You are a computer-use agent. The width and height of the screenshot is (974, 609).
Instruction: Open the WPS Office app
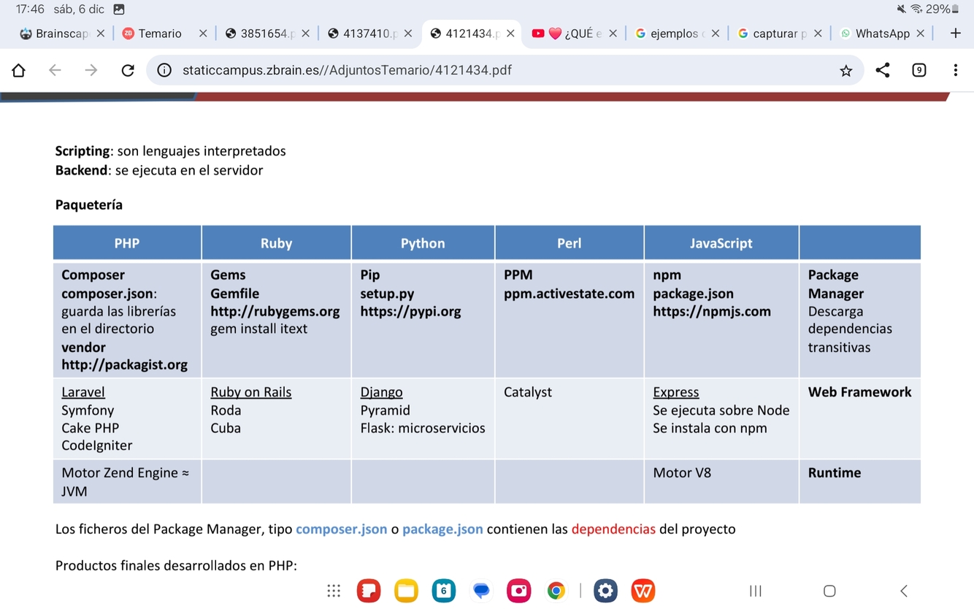pos(643,591)
